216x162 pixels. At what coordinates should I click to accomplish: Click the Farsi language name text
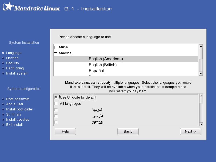click(98, 116)
